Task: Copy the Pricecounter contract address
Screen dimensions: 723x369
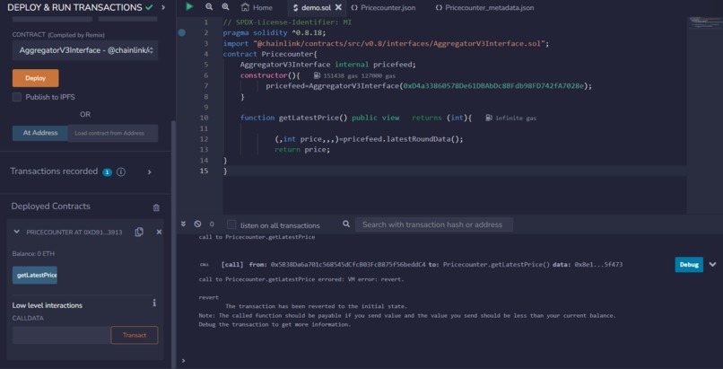Action: point(139,232)
